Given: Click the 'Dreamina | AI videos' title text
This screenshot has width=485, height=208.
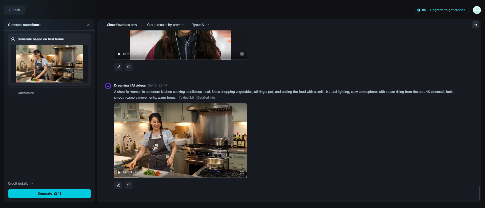Looking at the screenshot, I should (130, 86).
